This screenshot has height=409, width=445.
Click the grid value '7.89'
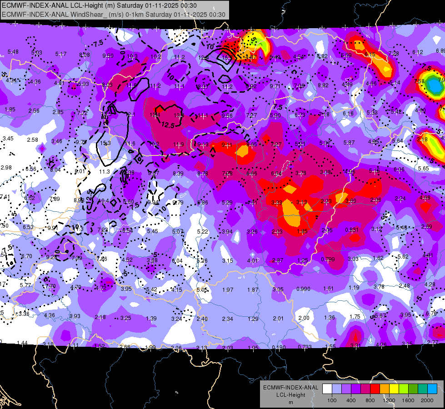pyautogui.click(x=55, y=199)
